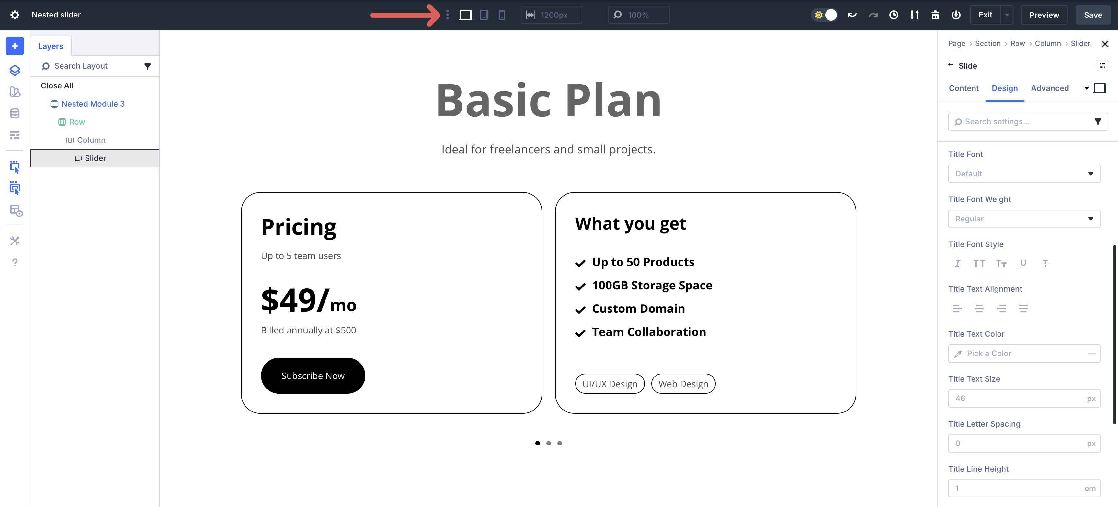
Task: Click the trash icon in the top toolbar
Action: click(935, 15)
